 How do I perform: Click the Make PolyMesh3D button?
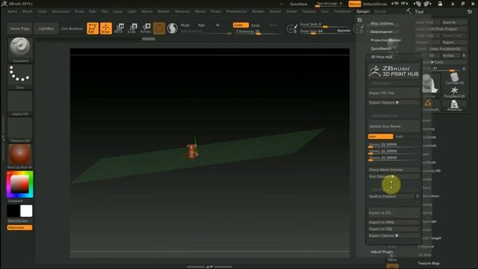click(x=448, y=49)
